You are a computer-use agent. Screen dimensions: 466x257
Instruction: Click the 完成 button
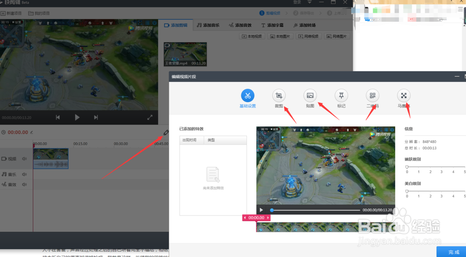click(453, 252)
